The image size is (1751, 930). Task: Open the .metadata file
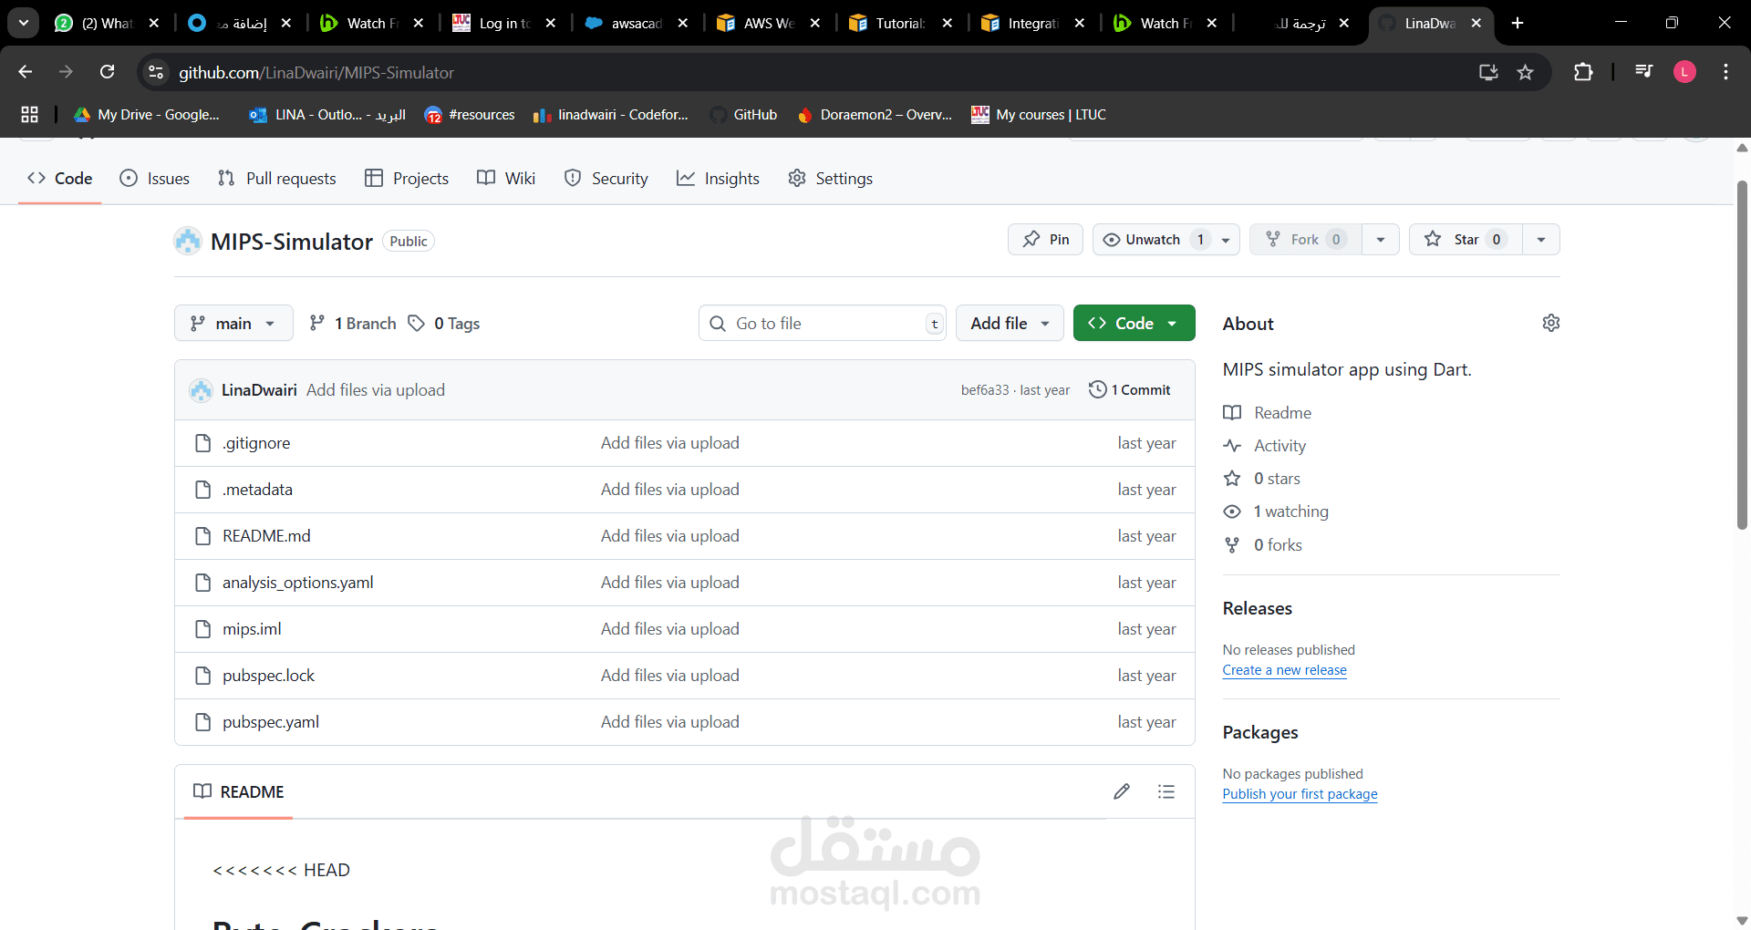(257, 490)
